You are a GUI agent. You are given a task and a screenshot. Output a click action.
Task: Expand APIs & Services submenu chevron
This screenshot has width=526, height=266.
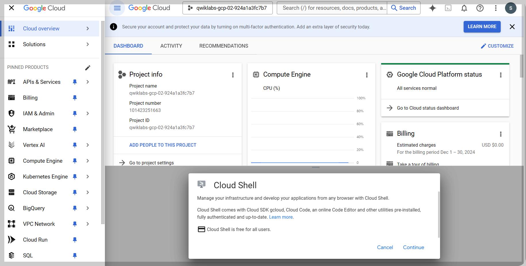pos(88,82)
